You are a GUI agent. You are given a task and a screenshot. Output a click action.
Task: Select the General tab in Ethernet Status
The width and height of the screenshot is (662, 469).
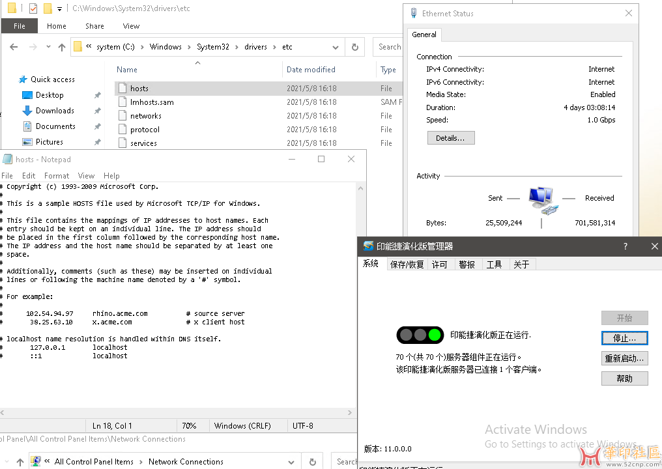click(424, 35)
